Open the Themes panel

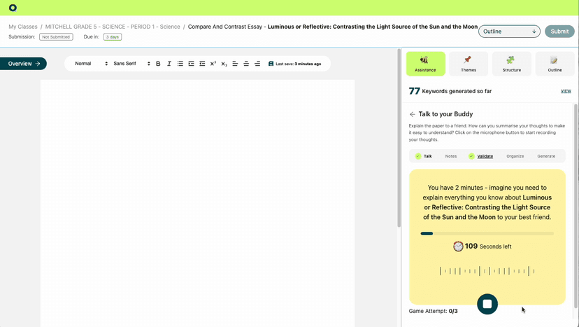(x=469, y=64)
